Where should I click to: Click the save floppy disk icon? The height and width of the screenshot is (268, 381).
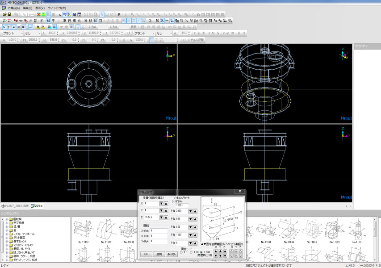tap(9, 15)
